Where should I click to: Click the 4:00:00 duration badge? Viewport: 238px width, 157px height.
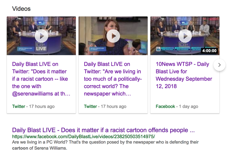tap(209, 50)
